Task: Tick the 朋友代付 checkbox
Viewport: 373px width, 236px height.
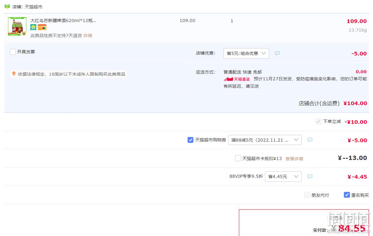Action: [x=307, y=195]
